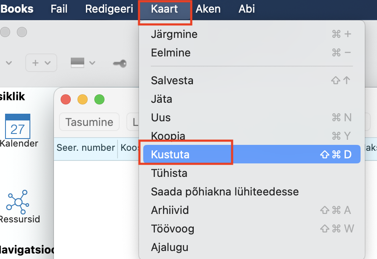Select the Tühista menu item
377x259 pixels.
point(169,173)
